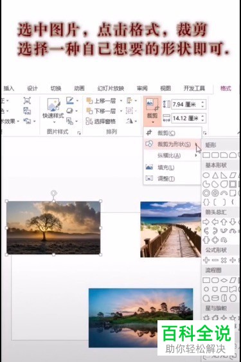The width and height of the screenshot is (241, 362).
Task: Open the 审阅 tab
Action: click(x=142, y=89)
